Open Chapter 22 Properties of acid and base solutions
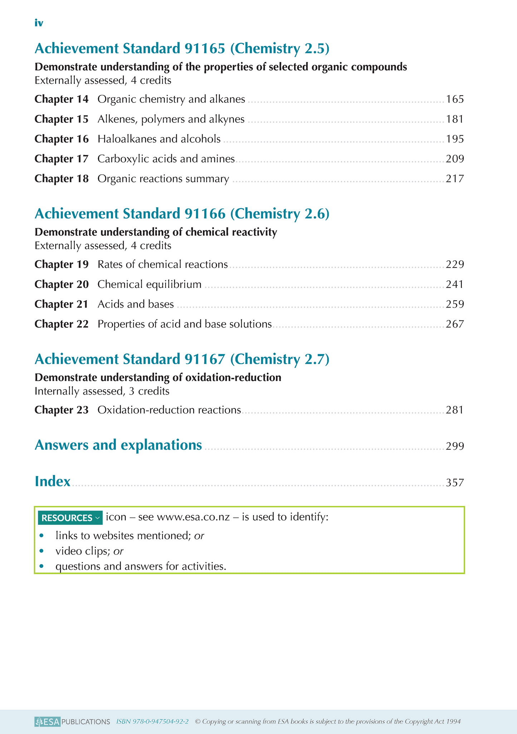 184,324
